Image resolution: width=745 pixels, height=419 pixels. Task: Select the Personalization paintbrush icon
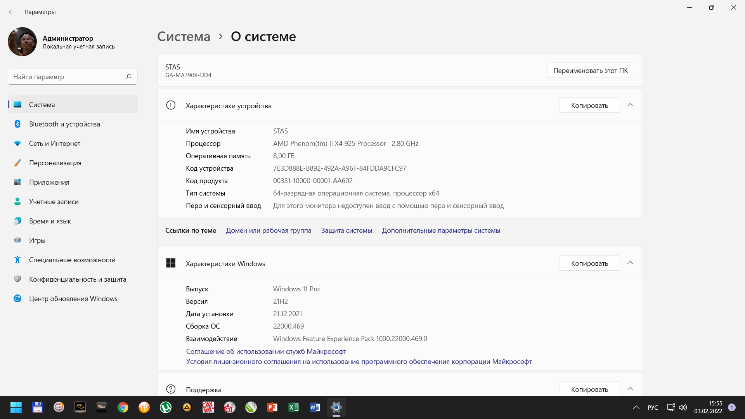[x=17, y=163]
